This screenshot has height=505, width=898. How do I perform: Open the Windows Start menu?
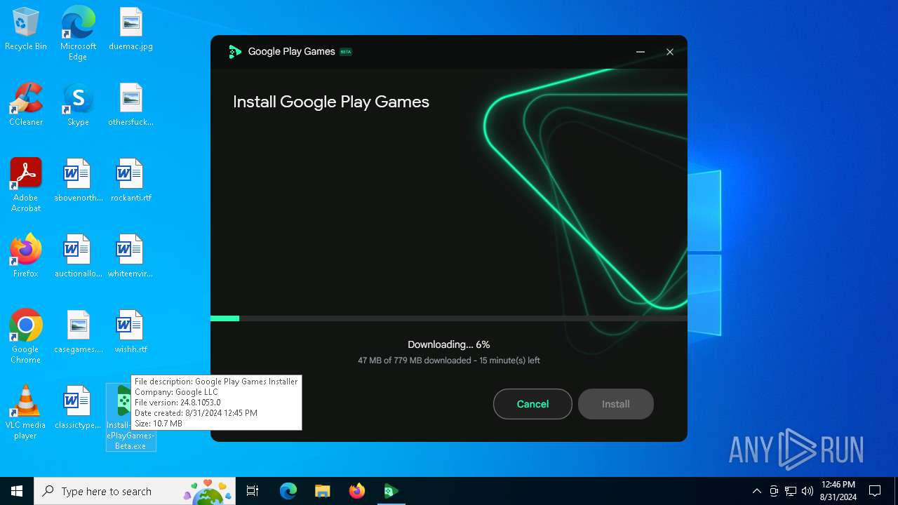click(x=17, y=491)
